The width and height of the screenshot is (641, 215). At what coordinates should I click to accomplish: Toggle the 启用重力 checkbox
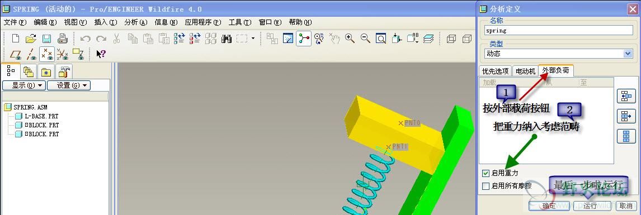486,173
